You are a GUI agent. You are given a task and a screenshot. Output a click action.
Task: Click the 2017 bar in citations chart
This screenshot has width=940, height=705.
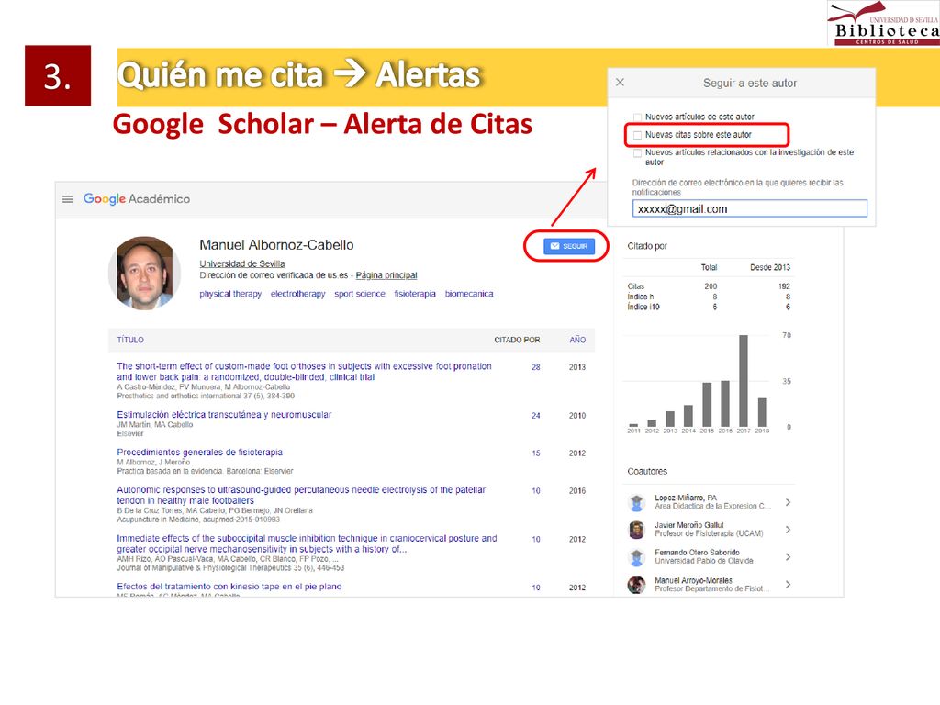click(744, 381)
